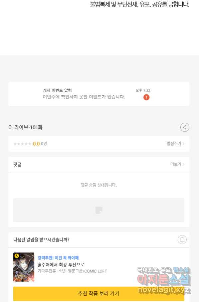Click the 강력추천! 이건 꼭 봐야해 link
This screenshot has width=199, height=302.
click(x=58, y=258)
